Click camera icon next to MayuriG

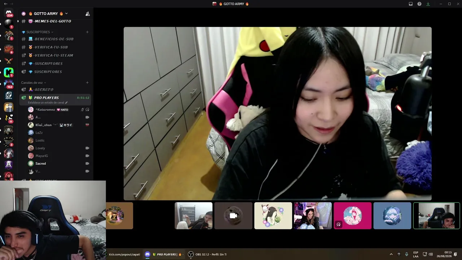click(x=87, y=156)
